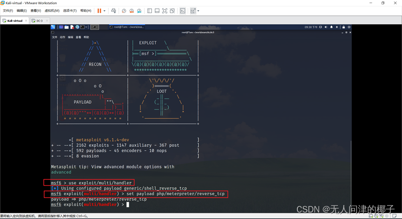Image resolution: width=402 pixels, height=219 pixels.
Task: Click the VMware CD/DVD status icon
Action: click(x=376, y=216)
